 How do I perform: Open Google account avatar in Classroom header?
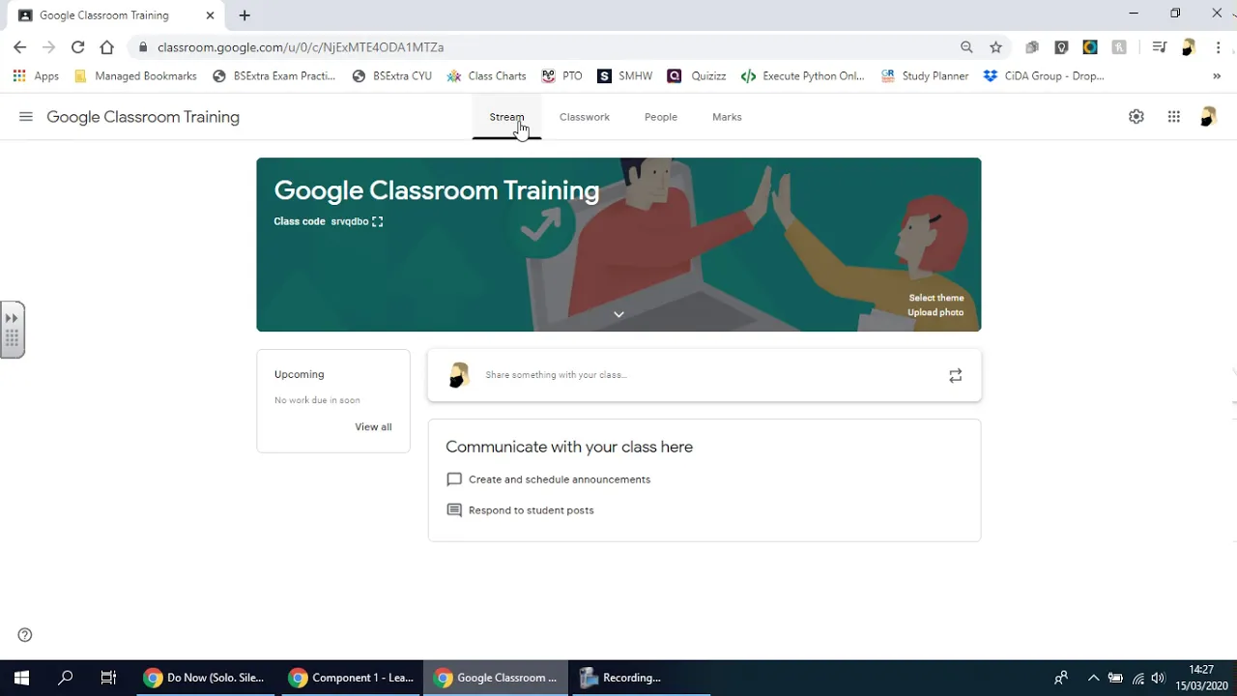point(1208,117)
